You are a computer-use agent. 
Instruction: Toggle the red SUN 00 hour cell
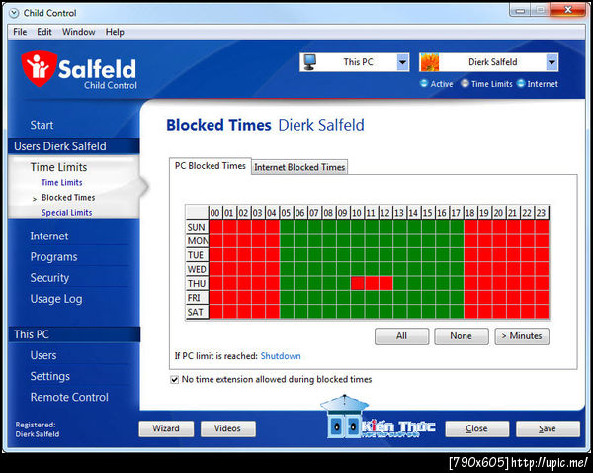(215, 227)
